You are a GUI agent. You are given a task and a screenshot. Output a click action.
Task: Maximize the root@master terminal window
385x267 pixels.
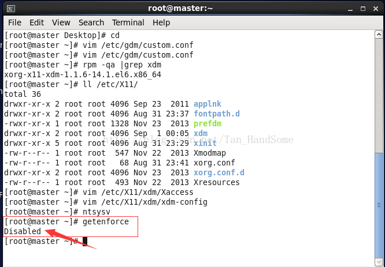coord(363,9)
